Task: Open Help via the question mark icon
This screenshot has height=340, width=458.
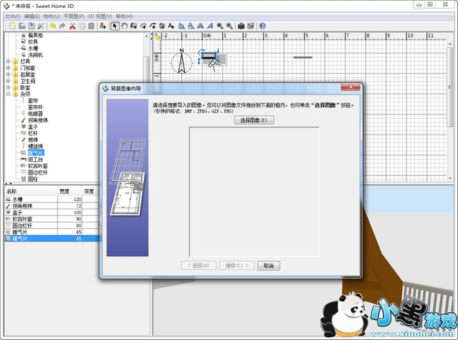Action: point(262,26)
